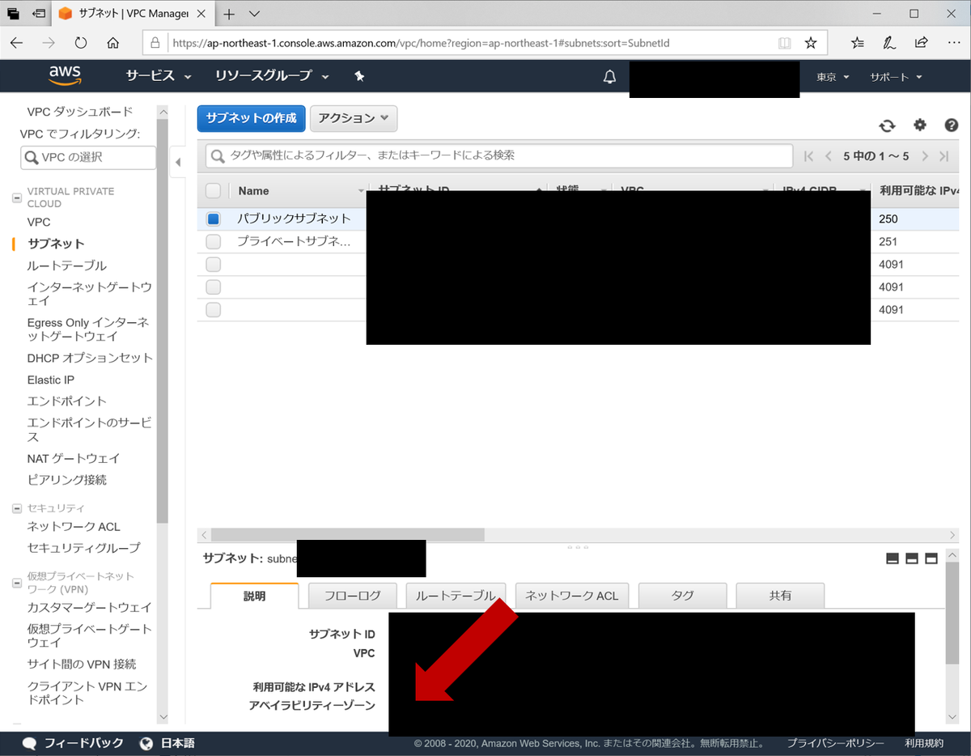Collapse the 仮想プライベートネットワーク section
This screenshot has height=756, width=971.
pyautogui.click(x=17, y=583)
